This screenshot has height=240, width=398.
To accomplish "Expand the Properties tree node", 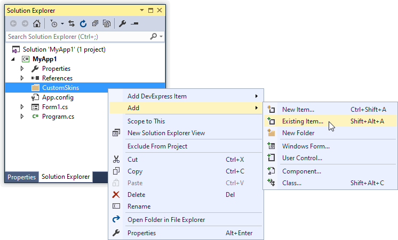I will point(22,69).
